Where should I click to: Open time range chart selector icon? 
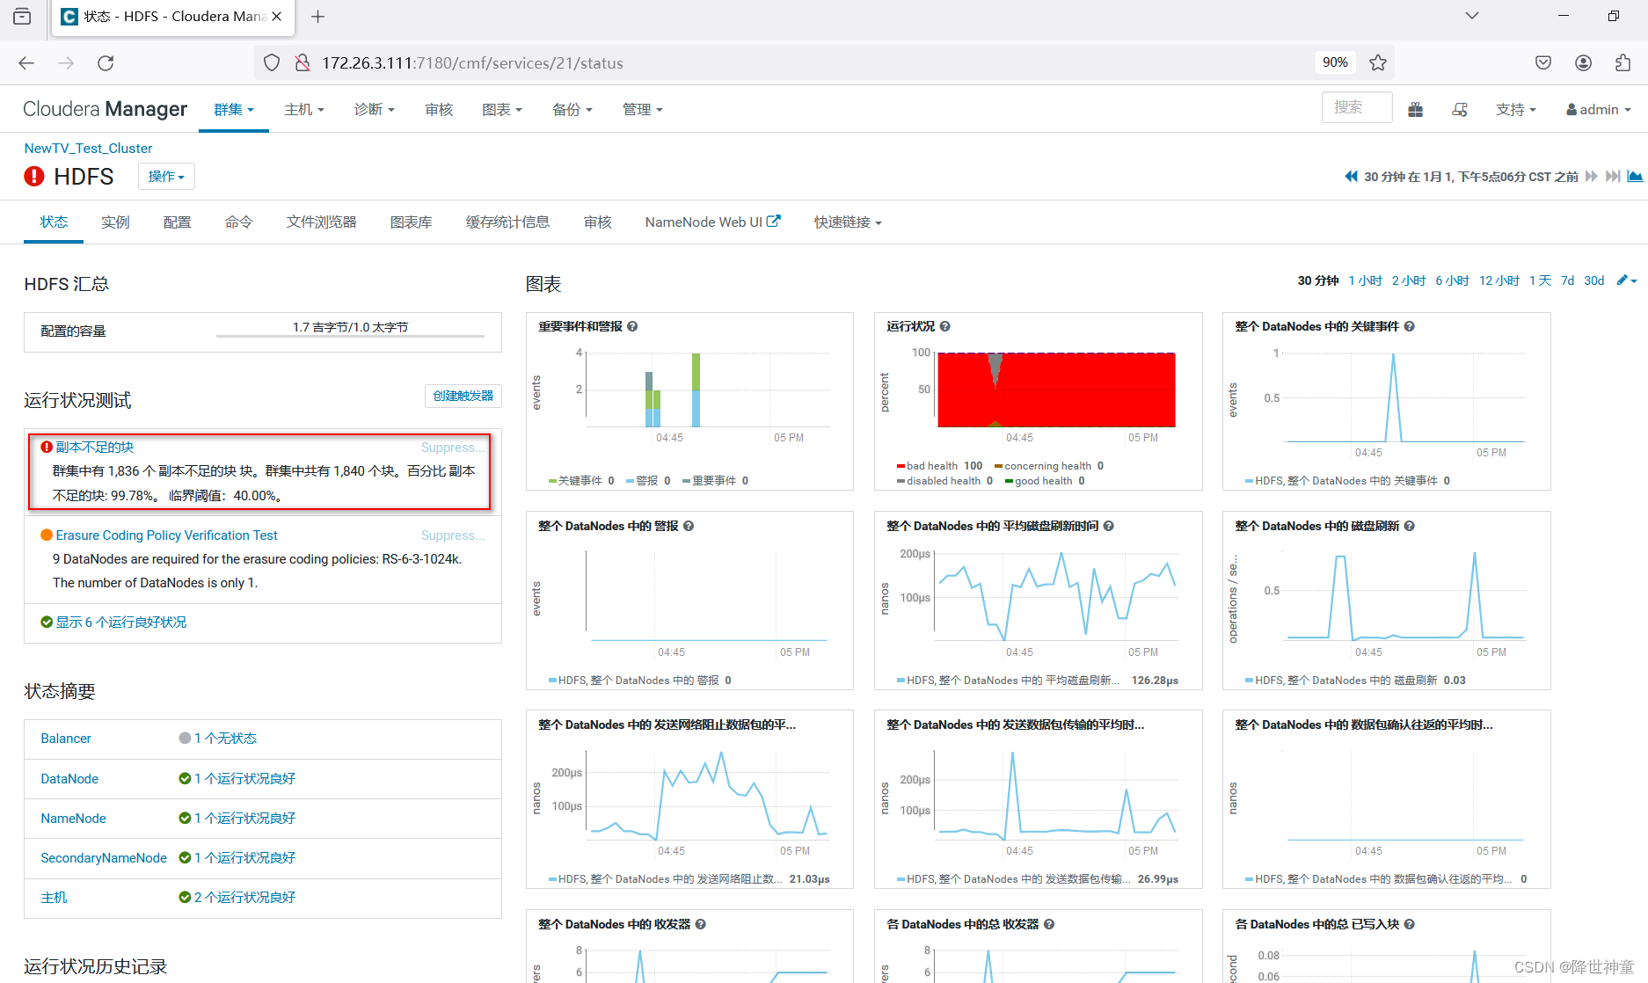click(1635, 176)
